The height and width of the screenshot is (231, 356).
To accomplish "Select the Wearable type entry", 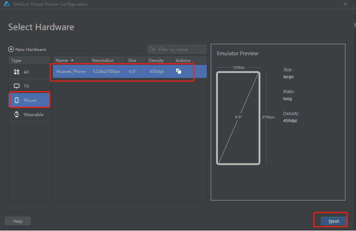I will 30,114.
